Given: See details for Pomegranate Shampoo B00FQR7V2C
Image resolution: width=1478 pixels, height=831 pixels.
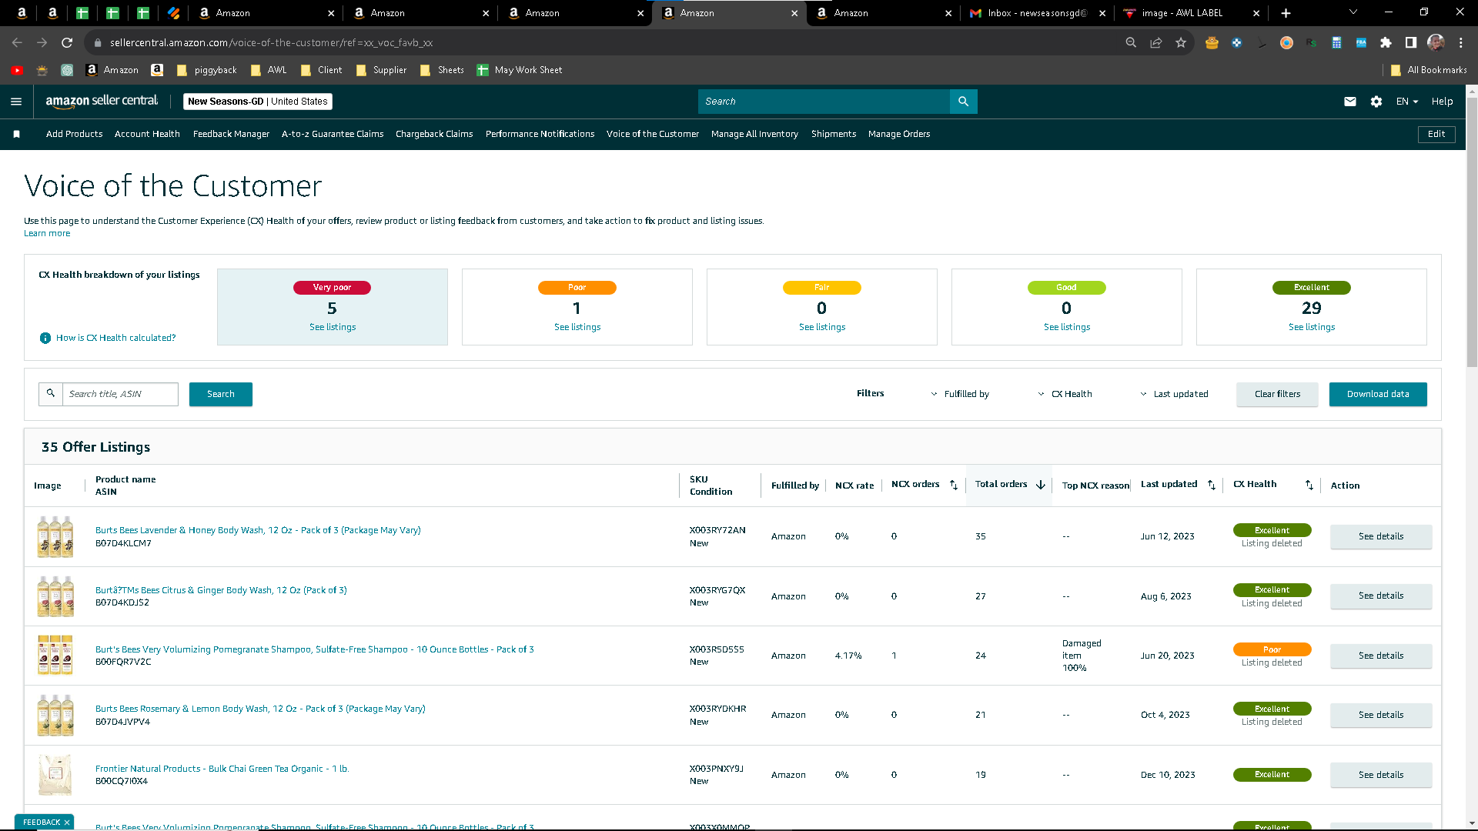Looking at the screenshot, I should click(1381, 656).
